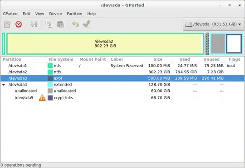Open the Help menu
This screenshot has width=245, height=168.
tap(91, 14)
